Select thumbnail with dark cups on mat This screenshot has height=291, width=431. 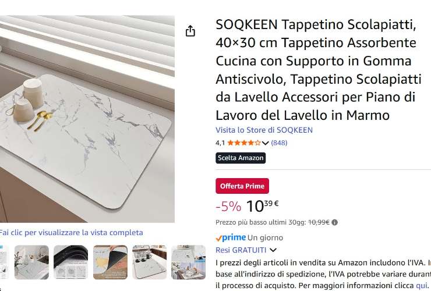[149, 262]
